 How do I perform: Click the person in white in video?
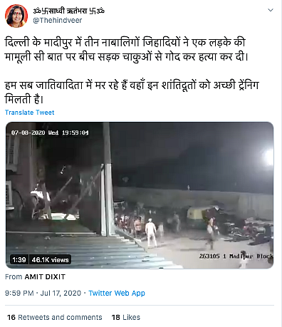coord(151,233)
